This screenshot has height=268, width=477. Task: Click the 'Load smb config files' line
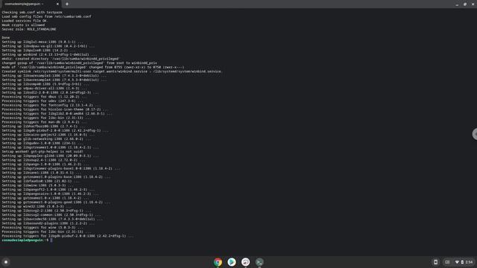[x=46, y=16]
